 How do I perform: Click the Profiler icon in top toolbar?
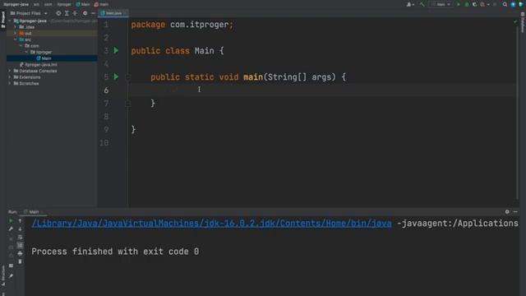coord(482,4)
